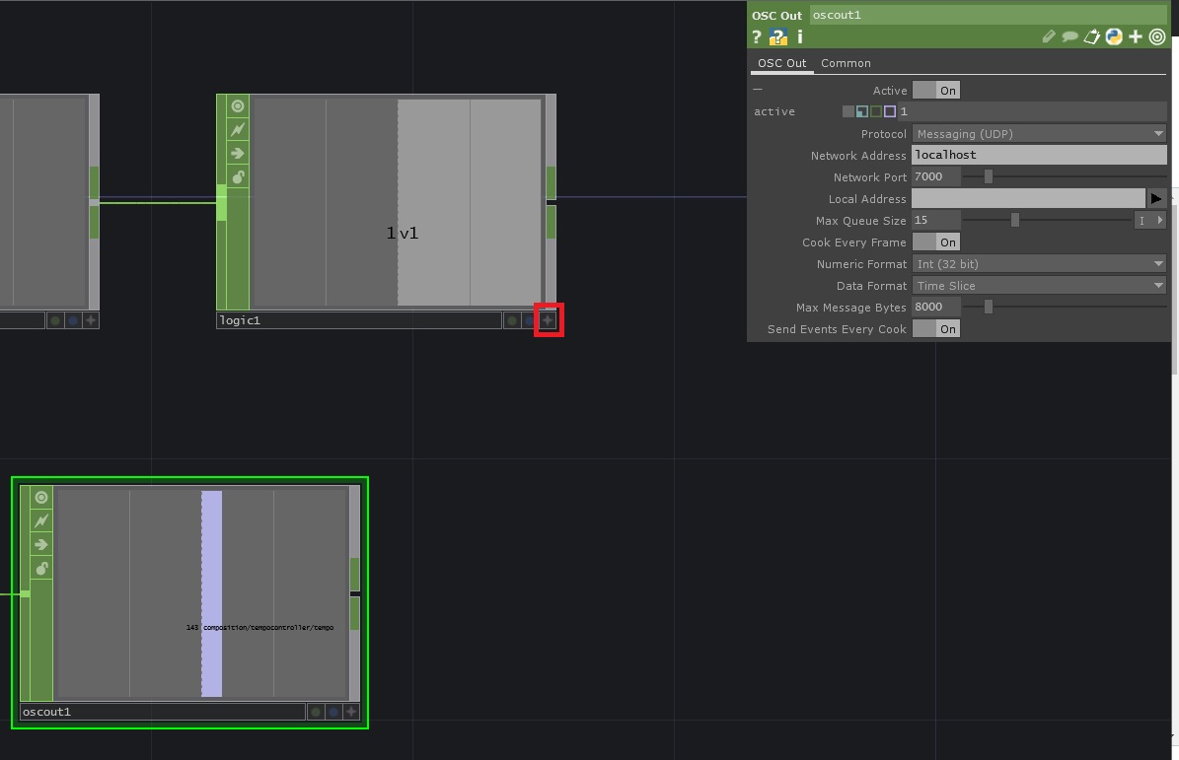Viewport: 1179px width, 760px height.
Task: Toggle lock flag on oscout1 node
Action: point(41,569)
